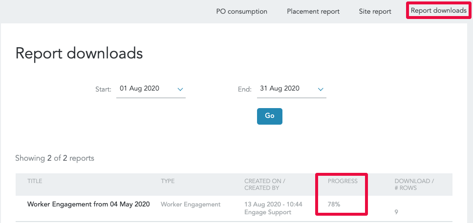Click the row count value 9

(396, 212)
